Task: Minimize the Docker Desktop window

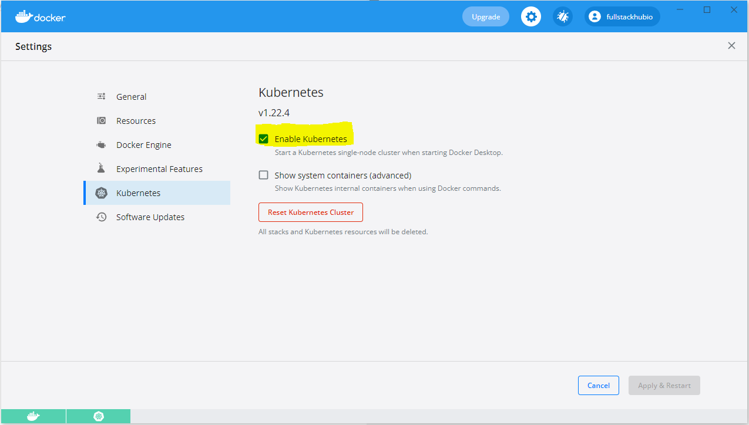Action: (680, 9)
